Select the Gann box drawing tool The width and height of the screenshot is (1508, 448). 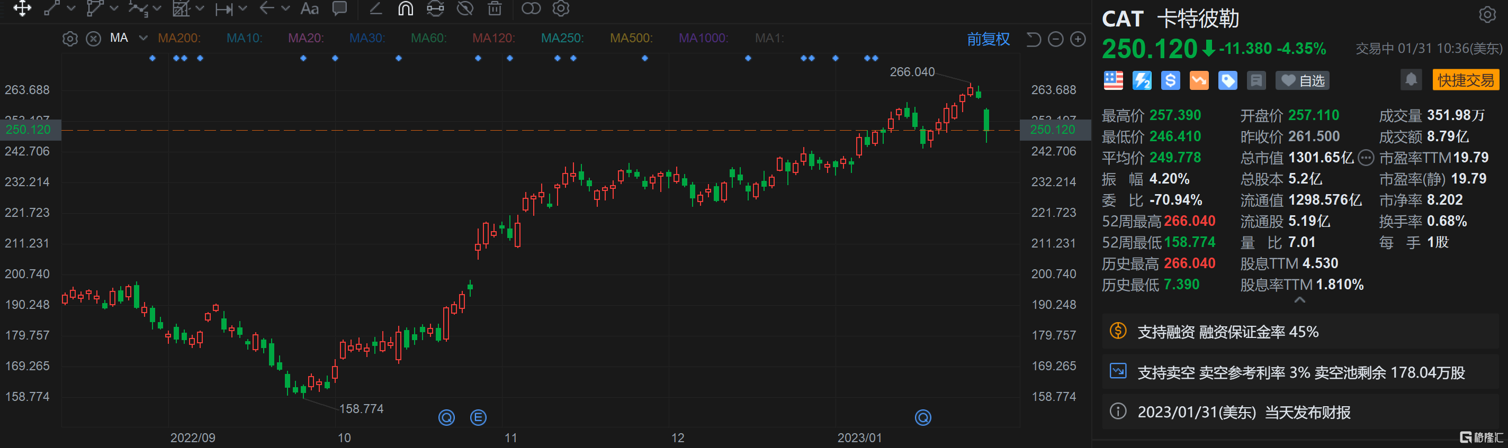[x=181, y=8]
